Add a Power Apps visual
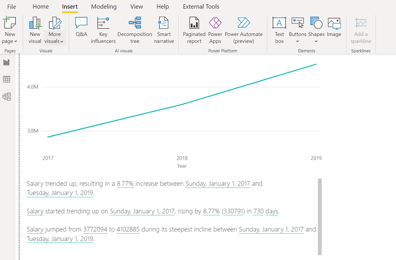This screenshot has height=260, width=396. point(215,28)
